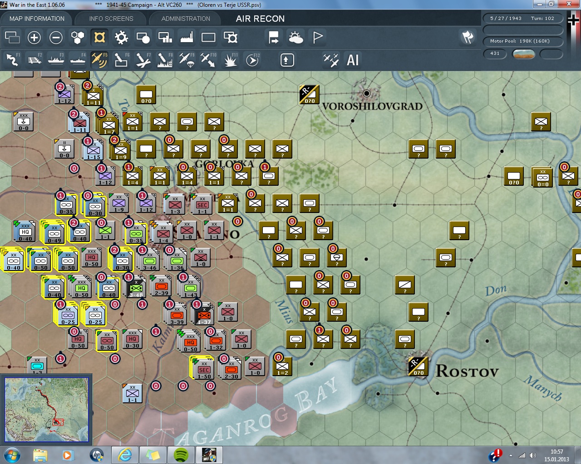Switch to the Administration tab
The image size is (581, 464).
pyautogui.click(x=186, y=19)
